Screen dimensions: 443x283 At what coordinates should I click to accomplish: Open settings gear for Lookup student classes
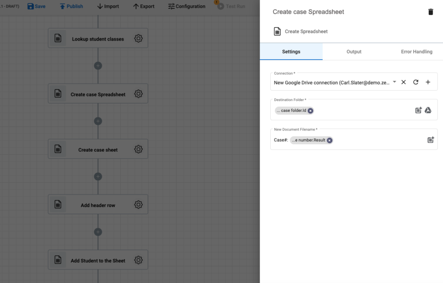click(138, 38)
